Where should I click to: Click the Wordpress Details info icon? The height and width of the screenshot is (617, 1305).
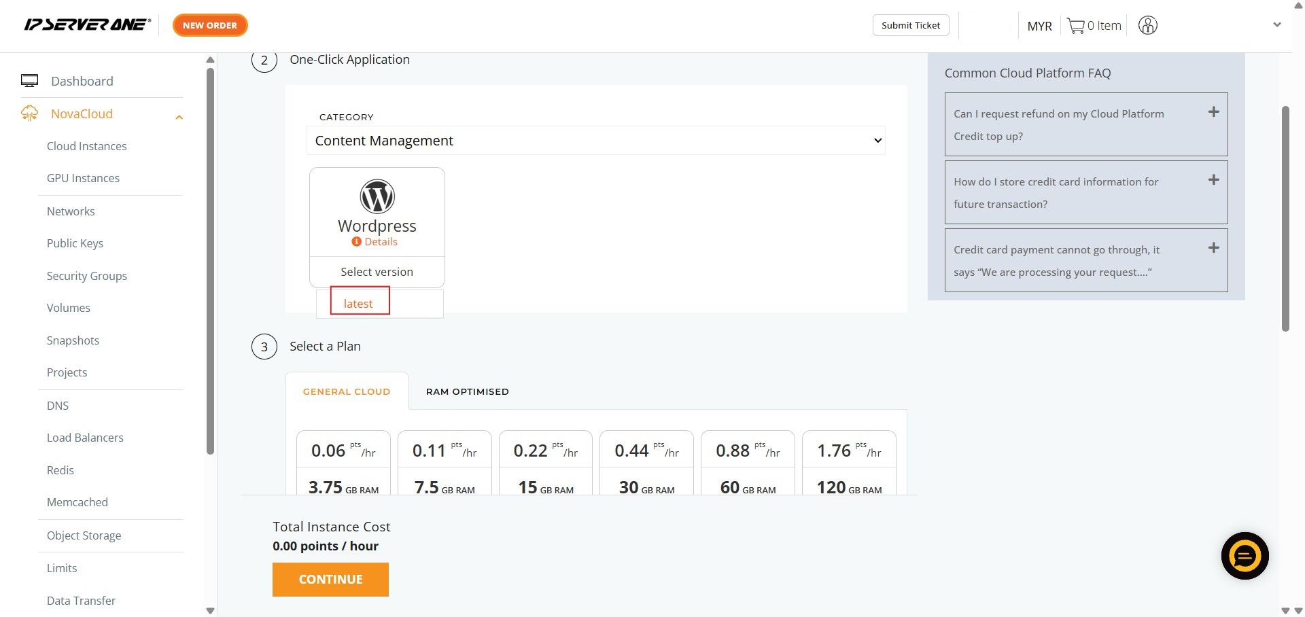click(356, 242)
